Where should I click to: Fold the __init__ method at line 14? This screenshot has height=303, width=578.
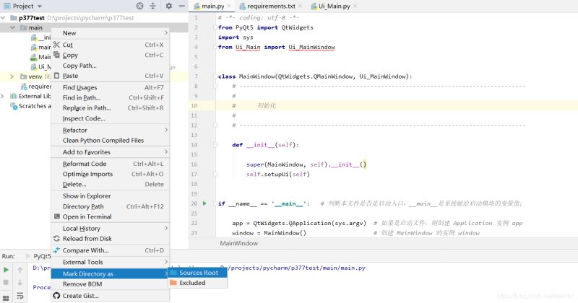[215, 145]
